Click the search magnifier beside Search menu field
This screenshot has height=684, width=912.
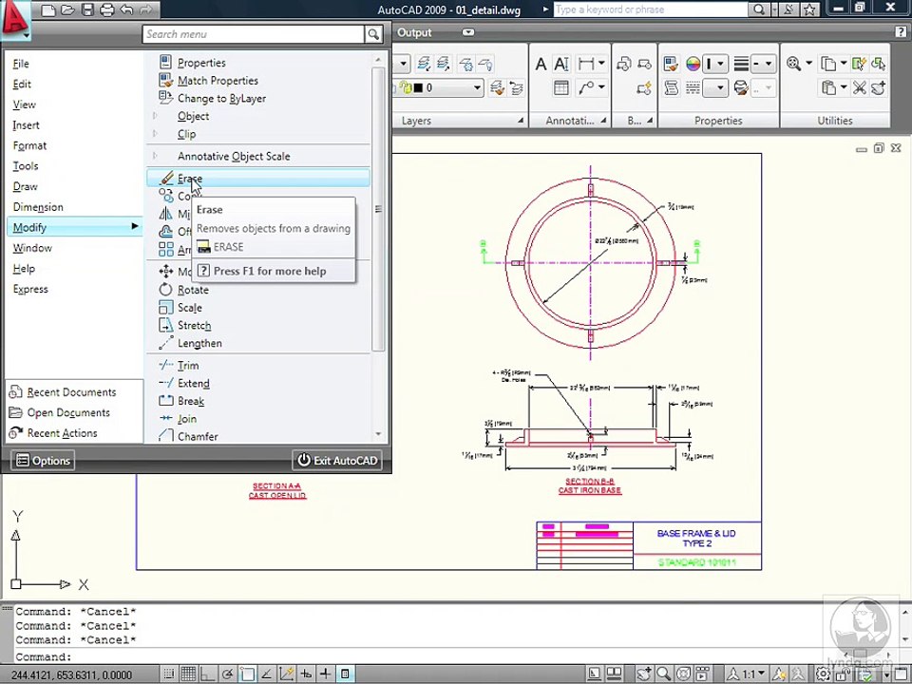click(x=373, y=34)
